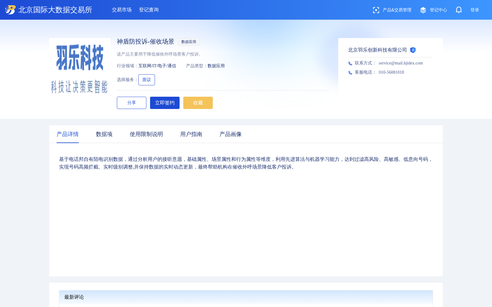Select the 面议 service option
Image resolution: width=492 pixels, height=307 pixels.
[147, 80]
